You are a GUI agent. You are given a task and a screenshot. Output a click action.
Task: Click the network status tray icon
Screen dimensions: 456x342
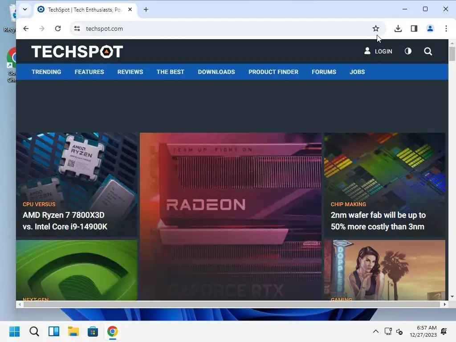coord(388,331)
